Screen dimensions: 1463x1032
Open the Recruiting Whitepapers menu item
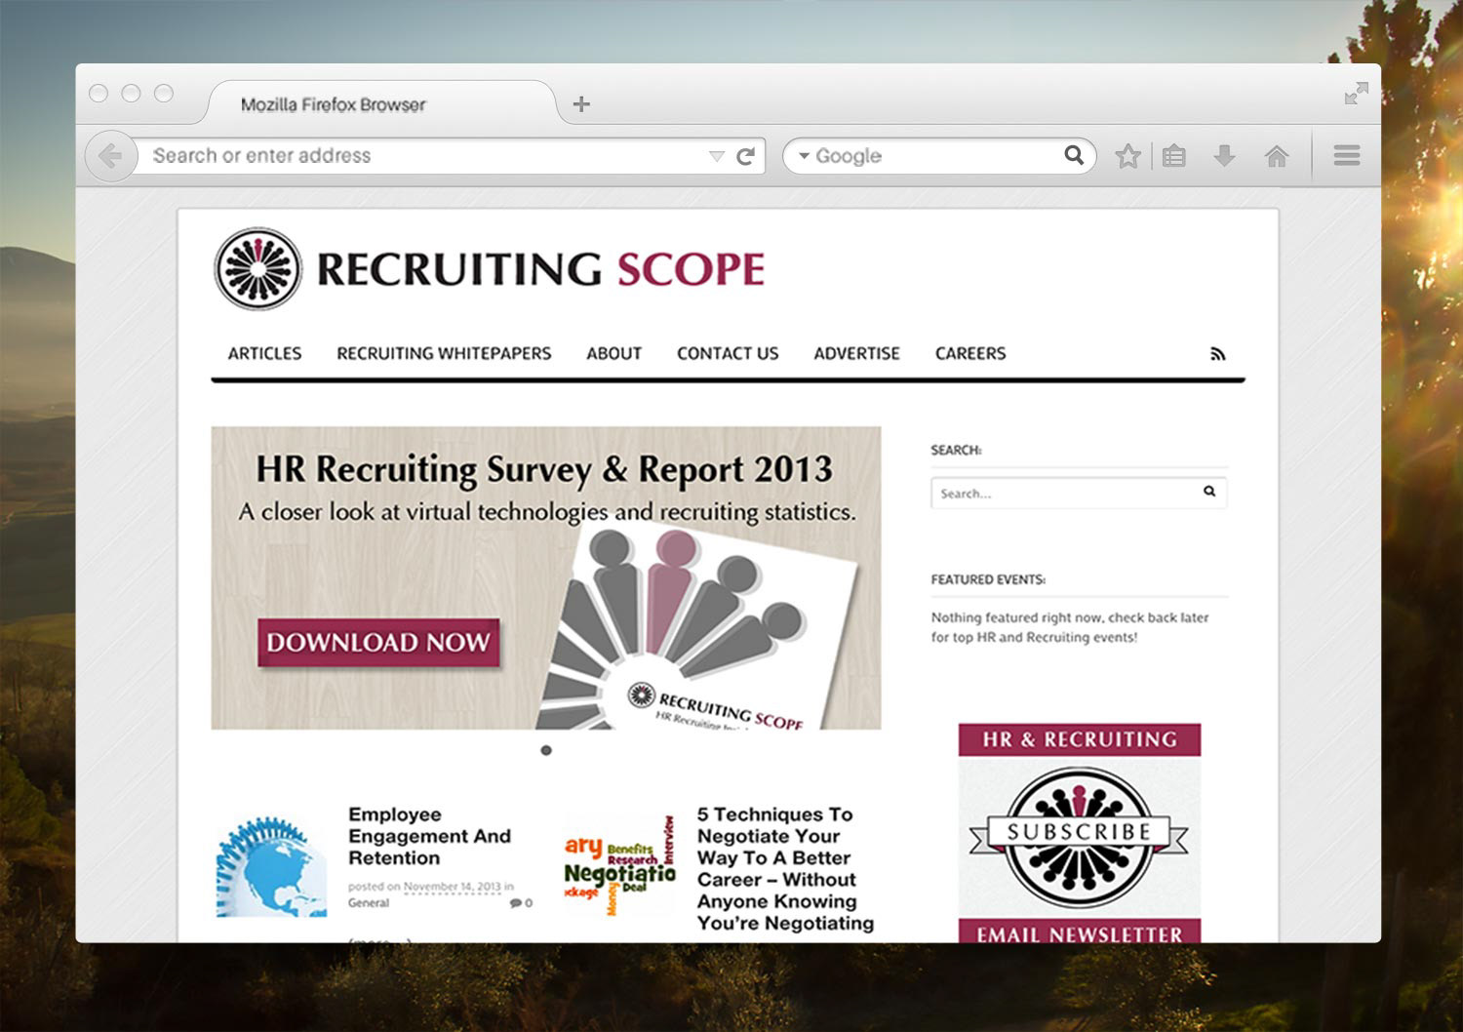coord(444,353)
